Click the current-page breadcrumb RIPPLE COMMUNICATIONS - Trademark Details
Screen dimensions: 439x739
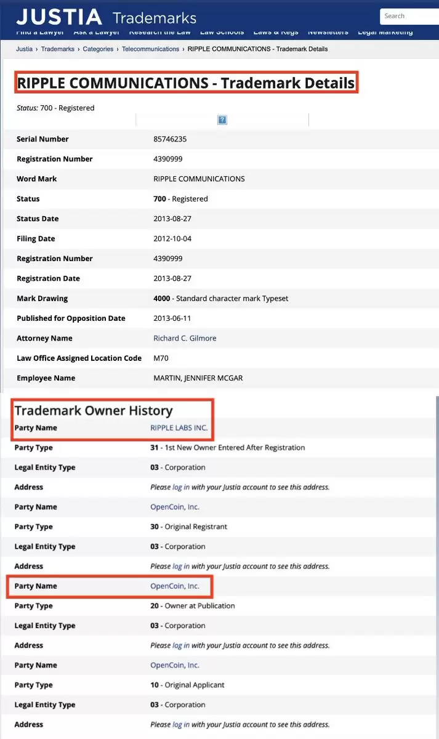[257, 49]
